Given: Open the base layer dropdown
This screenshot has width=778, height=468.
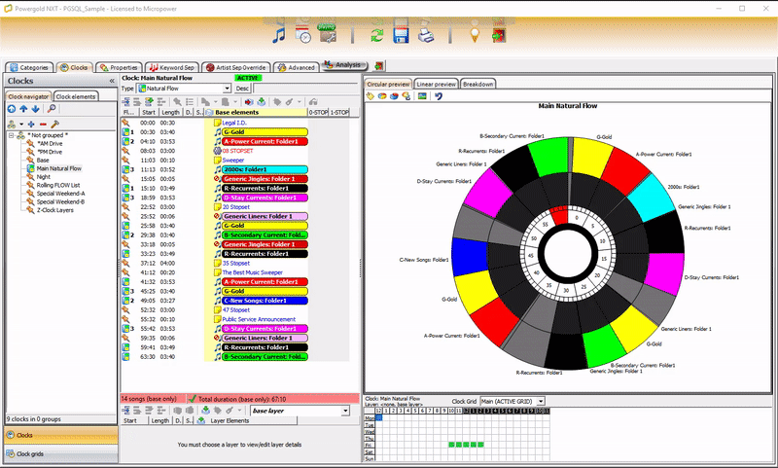Looking at the screenshot, I should (346, 412).
